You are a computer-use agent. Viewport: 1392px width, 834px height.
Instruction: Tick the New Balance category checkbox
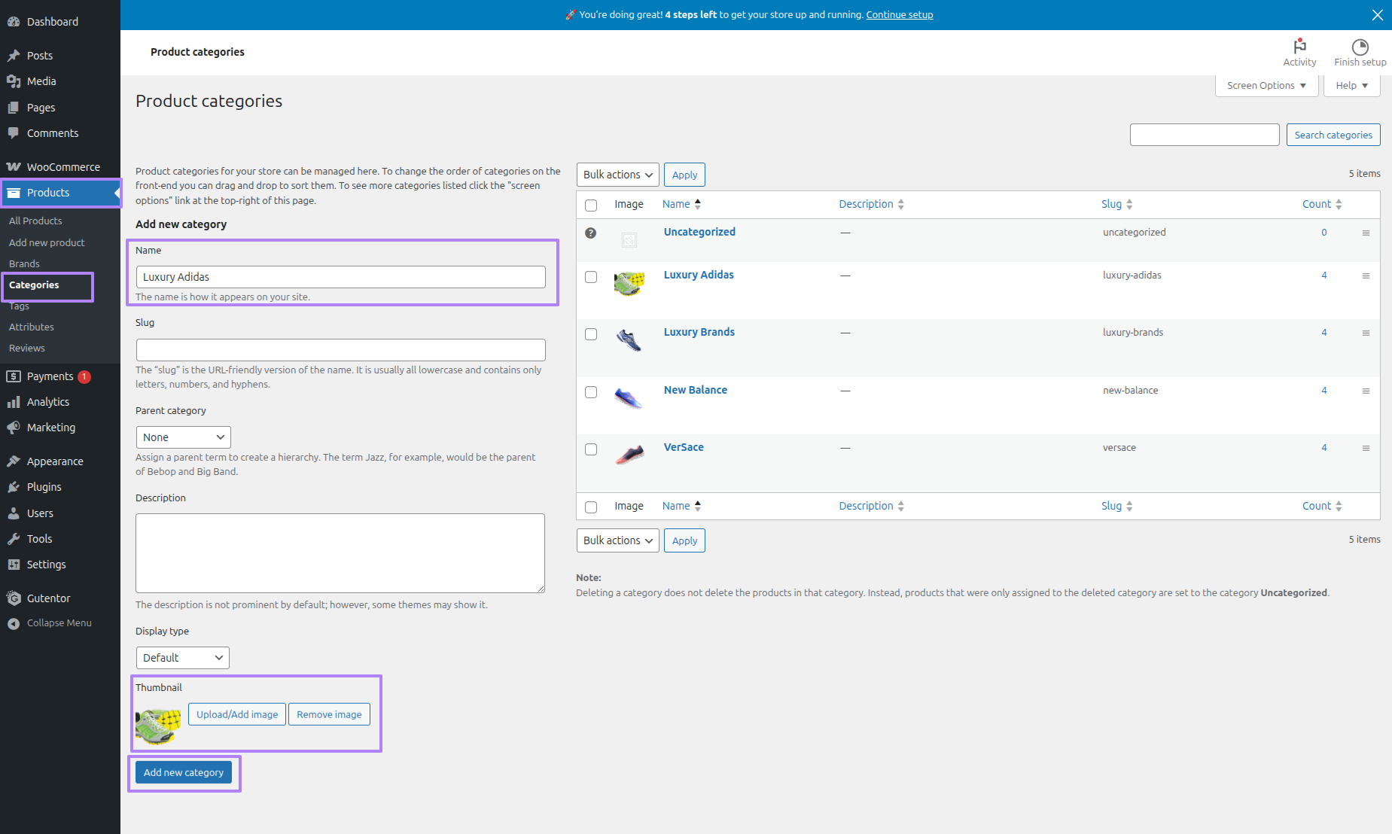[591, 392]
